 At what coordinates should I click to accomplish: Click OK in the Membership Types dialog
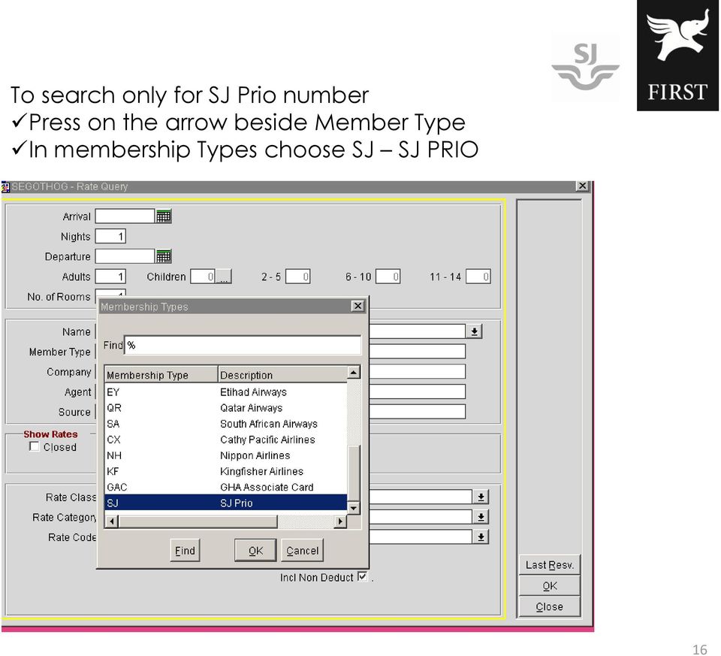(x=255, y=550)
